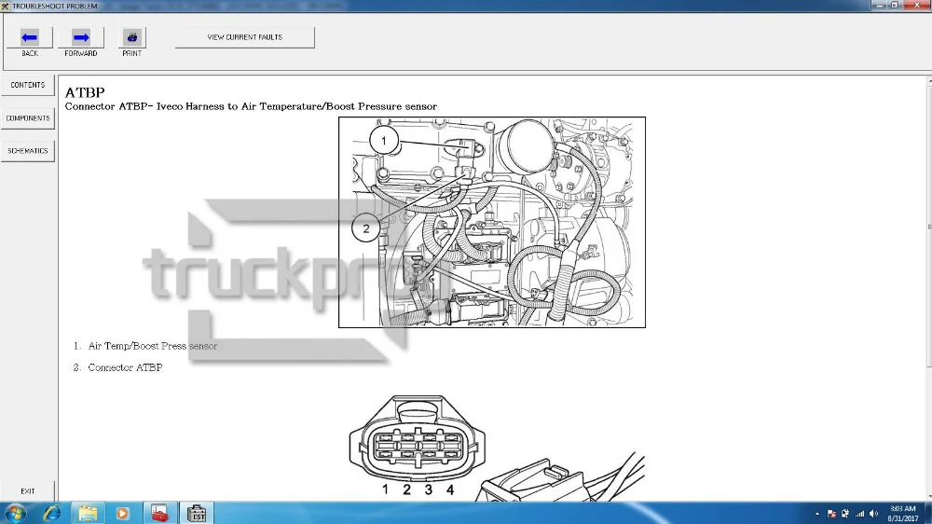
Task: Click the engine sensor location diagram
Action: click(x=491, y=222)
